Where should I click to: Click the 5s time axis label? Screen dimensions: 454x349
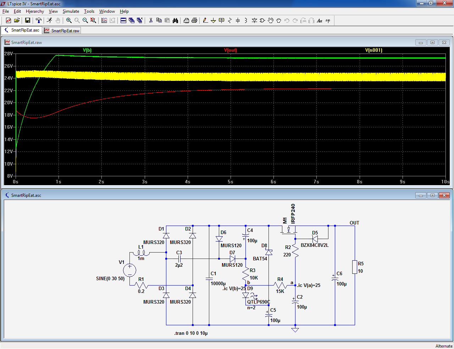pos(231,182)
